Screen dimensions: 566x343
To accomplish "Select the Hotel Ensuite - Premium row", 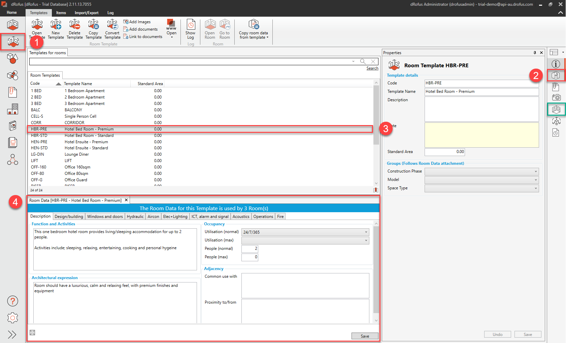I will pyautogui.click(x=86, y=142).
